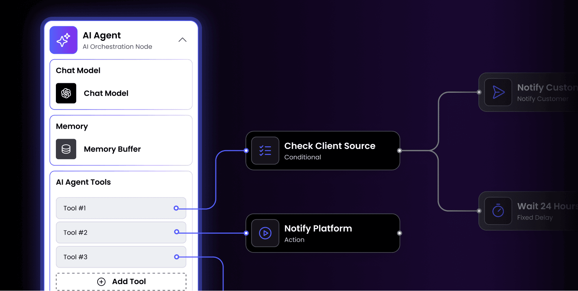Select the Tool #2 row
This screenshot has width=578, height=291.
pos(121,233)
